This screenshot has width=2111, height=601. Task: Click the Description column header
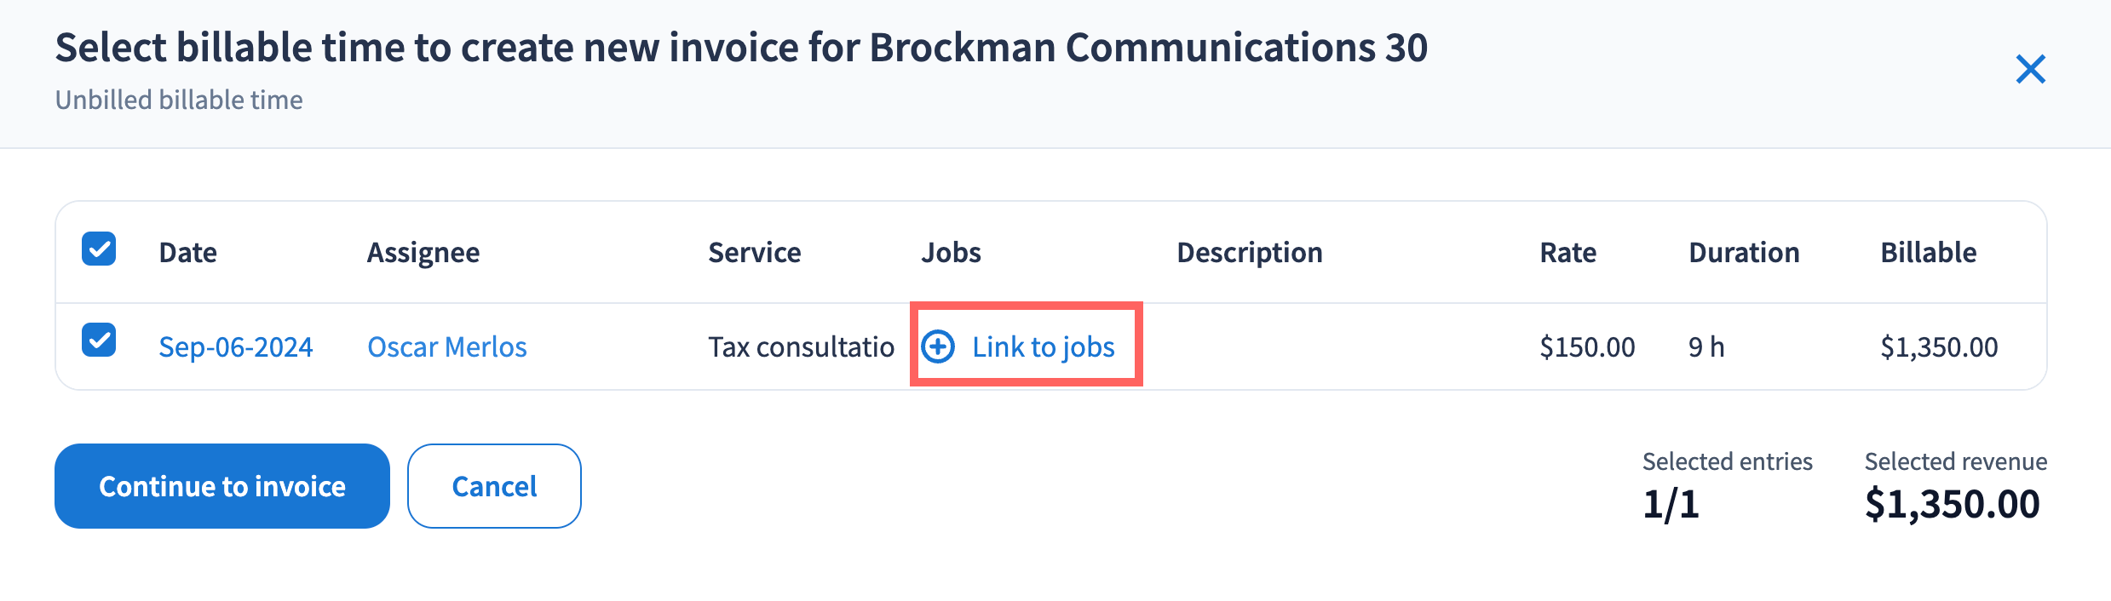[x=1249, y=253]
